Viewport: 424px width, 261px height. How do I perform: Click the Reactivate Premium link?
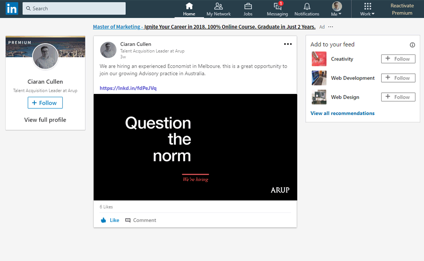point(402,9)
